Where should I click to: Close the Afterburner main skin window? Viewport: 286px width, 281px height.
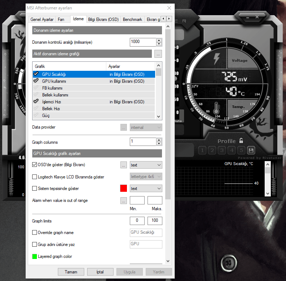coord(257,17)
